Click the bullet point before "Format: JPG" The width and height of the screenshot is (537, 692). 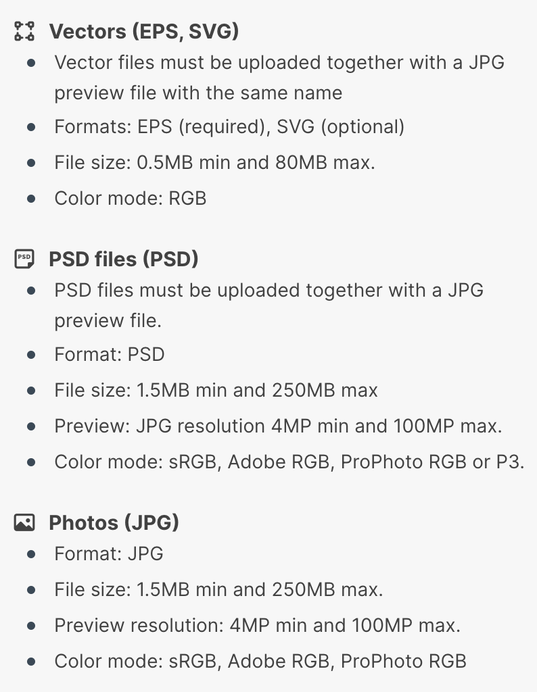coord(31,555)
